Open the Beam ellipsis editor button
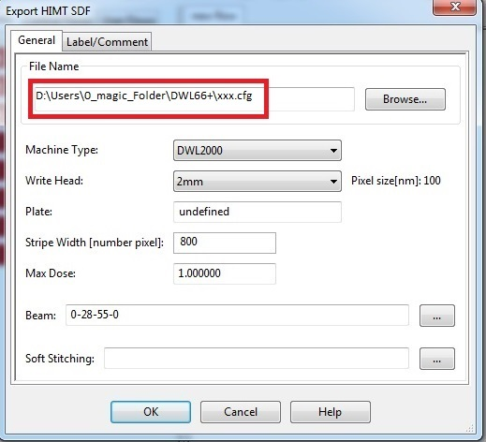Screen dimensions: 486x442 pos(437,316)
